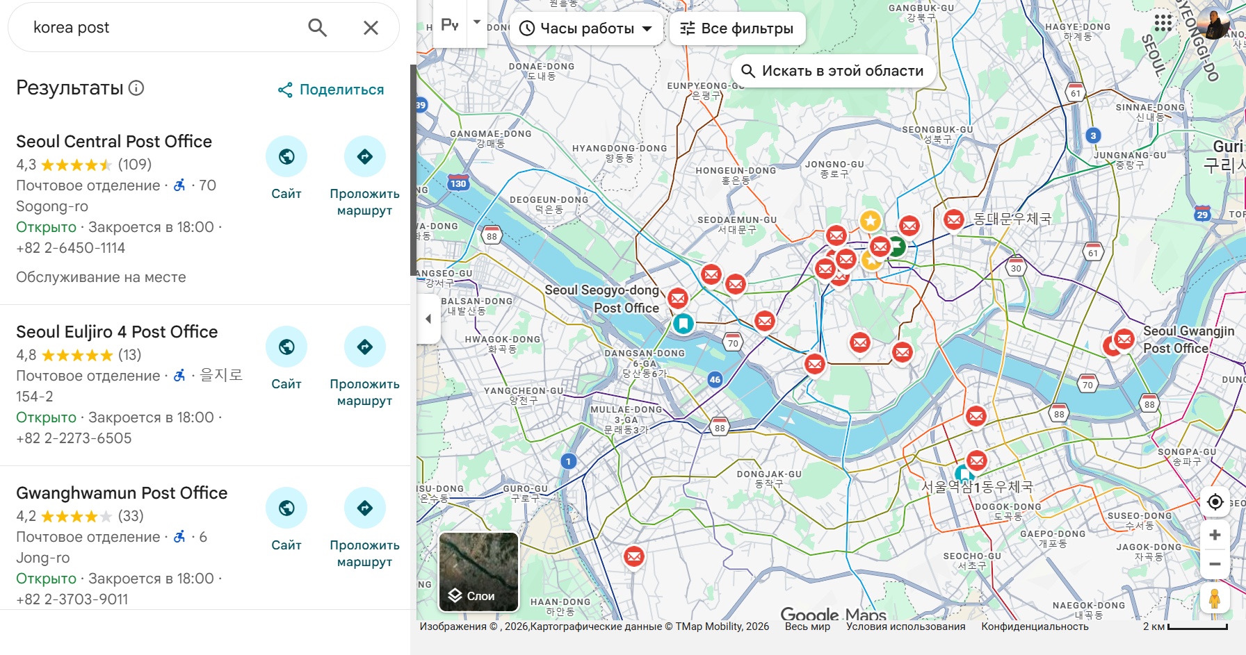The height and width of the screenshot is (655, 1246).
Task: Click in the korea post search field
Action: [x=160, y=28]
